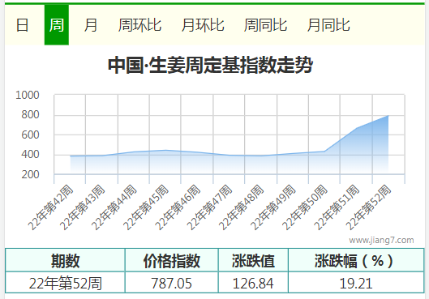Click the 22年第46周 axis label
The image size is (429, 299).
coord(178,207)
